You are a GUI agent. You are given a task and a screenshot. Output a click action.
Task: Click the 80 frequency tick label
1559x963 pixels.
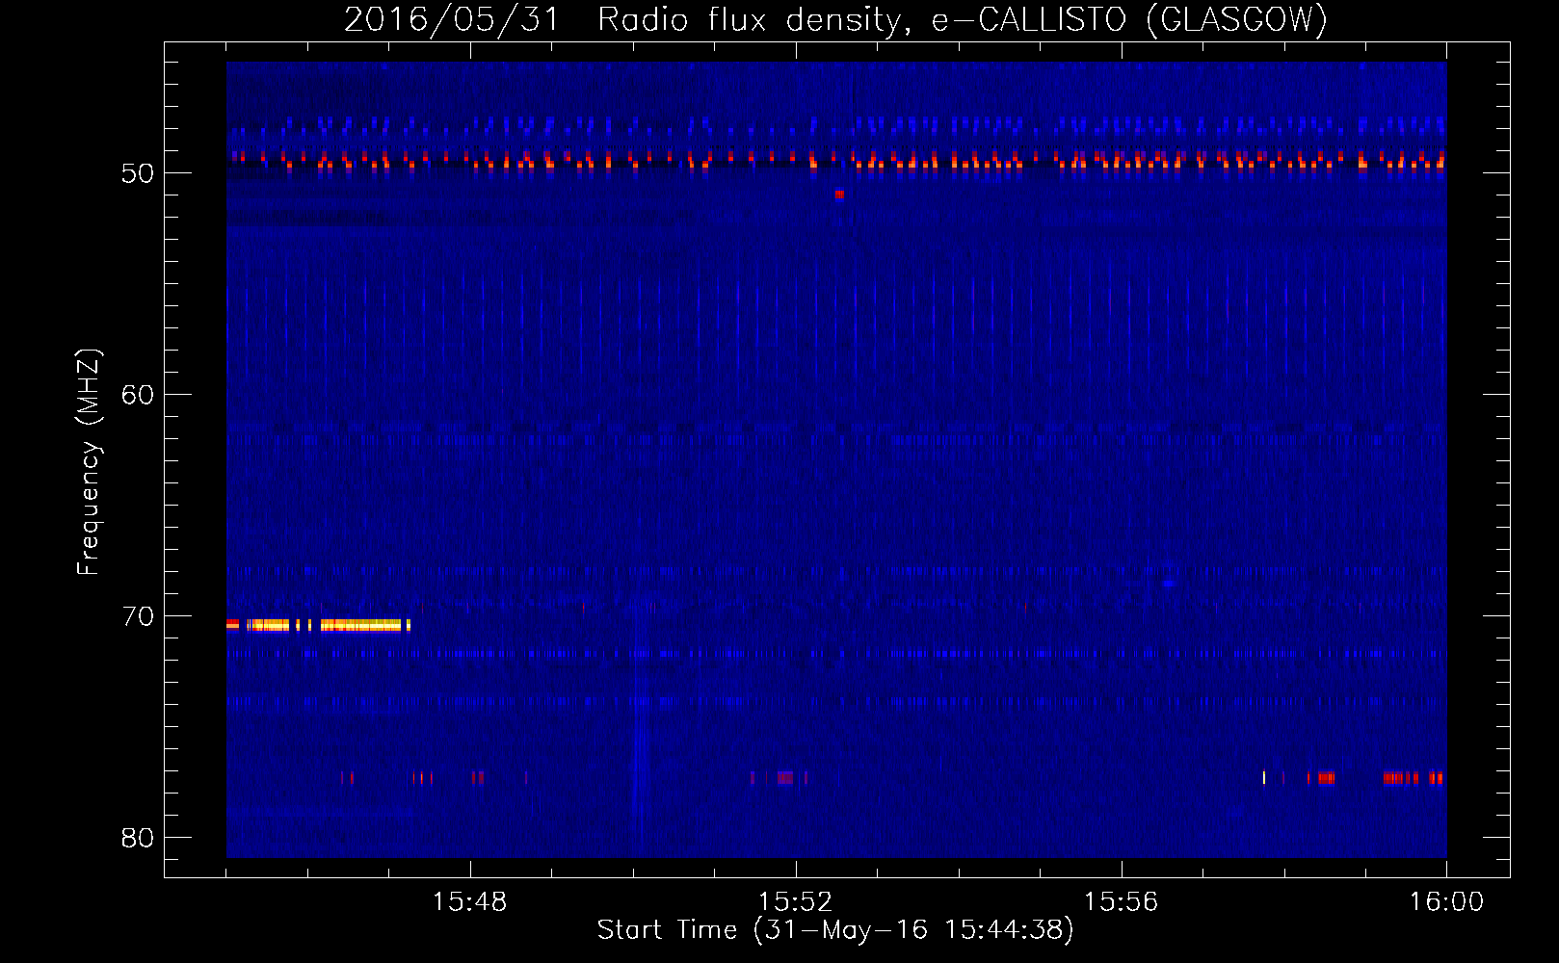point(138,838)
